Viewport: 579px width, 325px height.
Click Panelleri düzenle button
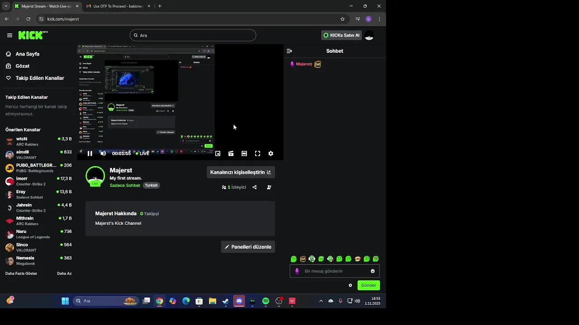tap(248, 247)
